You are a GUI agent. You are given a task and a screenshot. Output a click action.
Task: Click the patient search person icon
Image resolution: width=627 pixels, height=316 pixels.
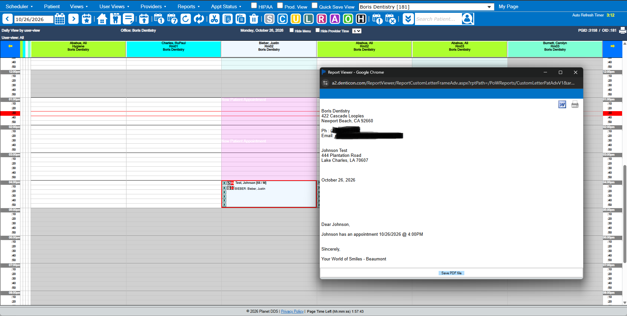468,19
